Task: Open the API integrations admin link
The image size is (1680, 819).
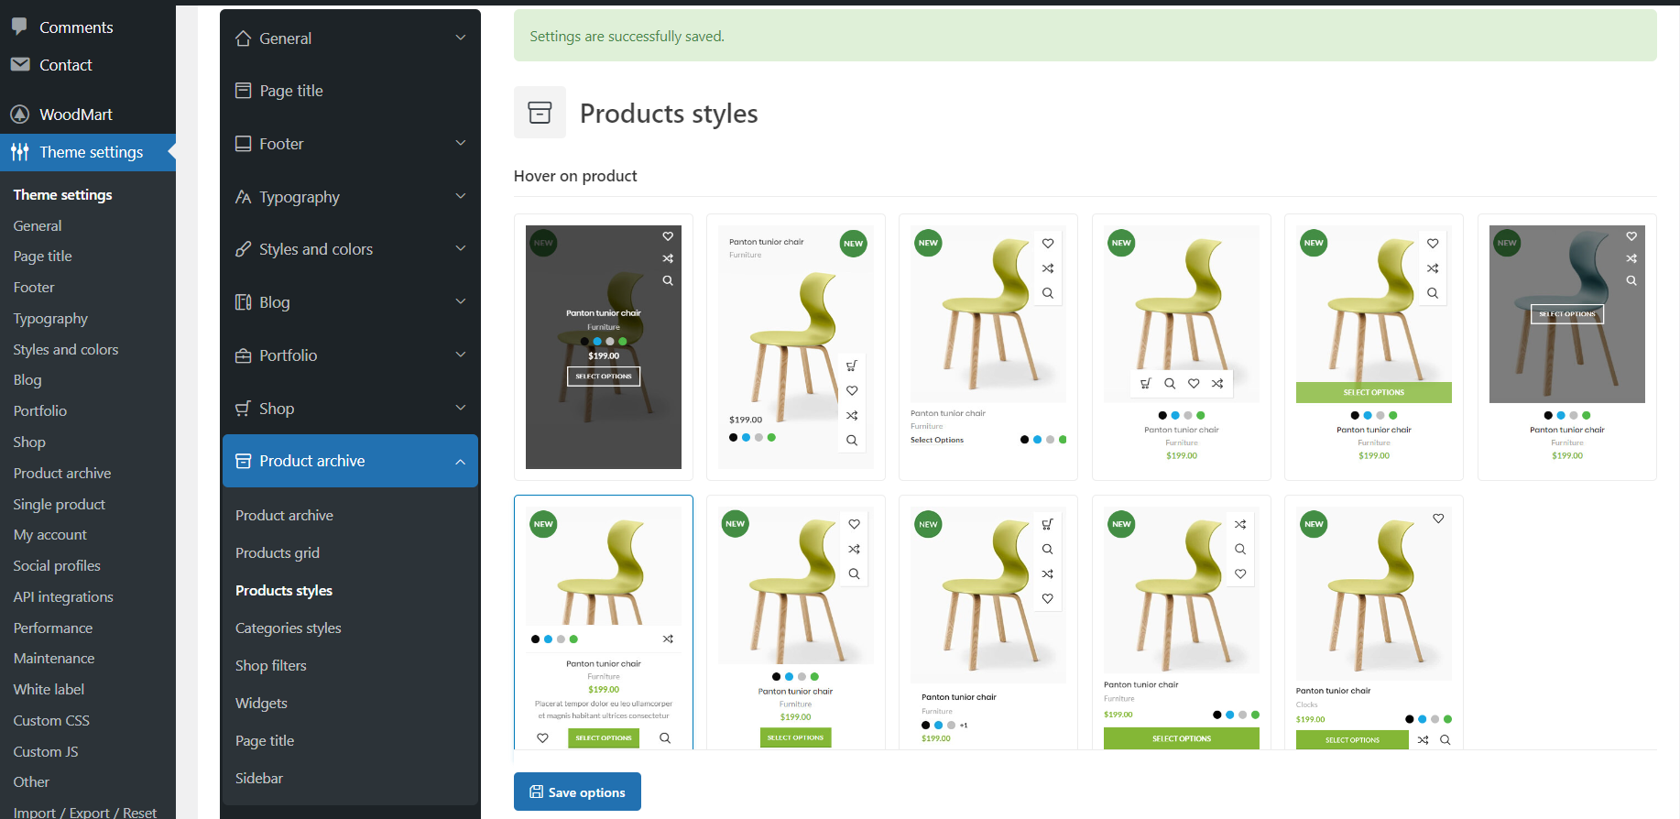Action: pos(63,597)
